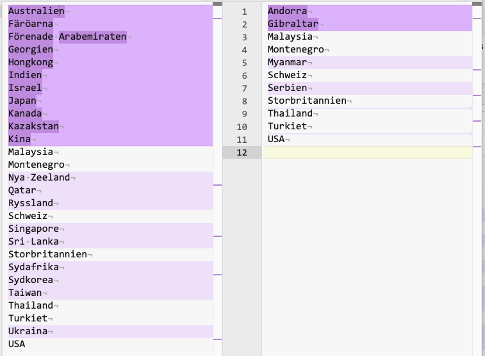This screenshot has width=485, height=356.
Task: Click the Storbritannien line in right pane
Action: 307,101
